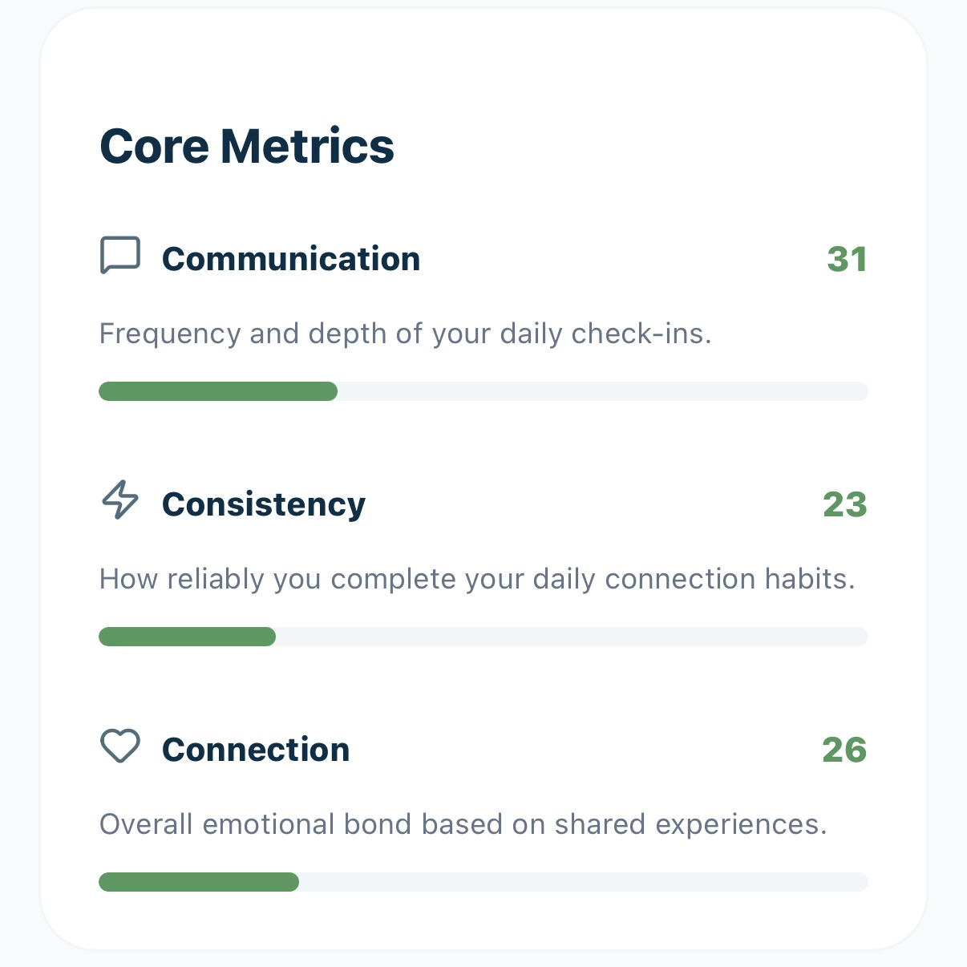
Task: Select the Connection metric heading
Action: (256, 750)
